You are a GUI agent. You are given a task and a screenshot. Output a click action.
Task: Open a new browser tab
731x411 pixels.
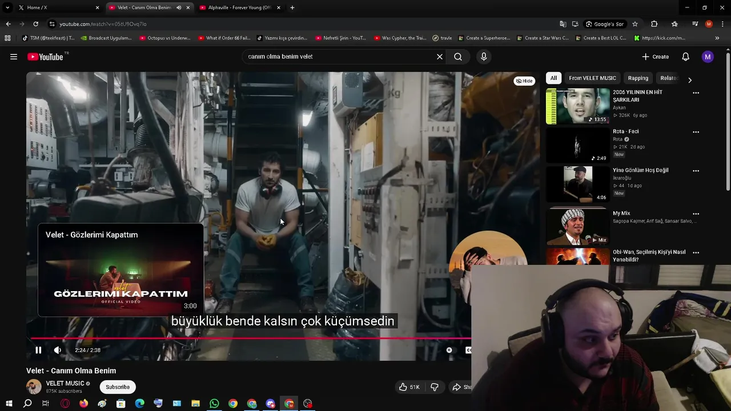(x=292, y=7)
